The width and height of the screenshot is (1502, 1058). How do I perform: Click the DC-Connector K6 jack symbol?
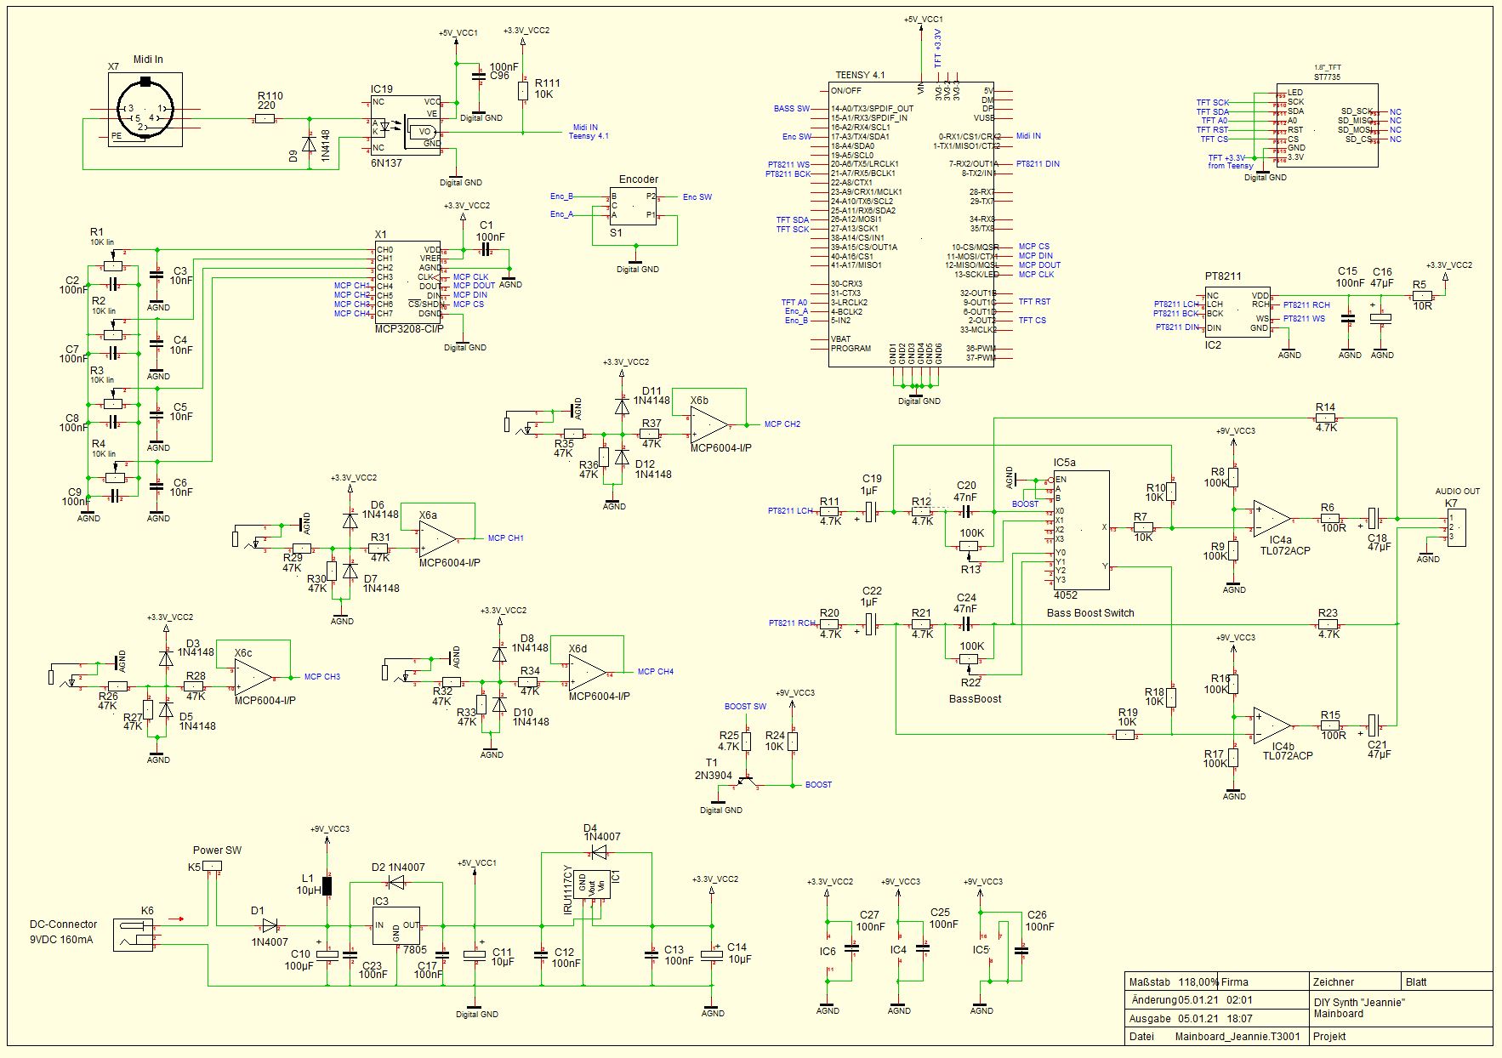134,935
